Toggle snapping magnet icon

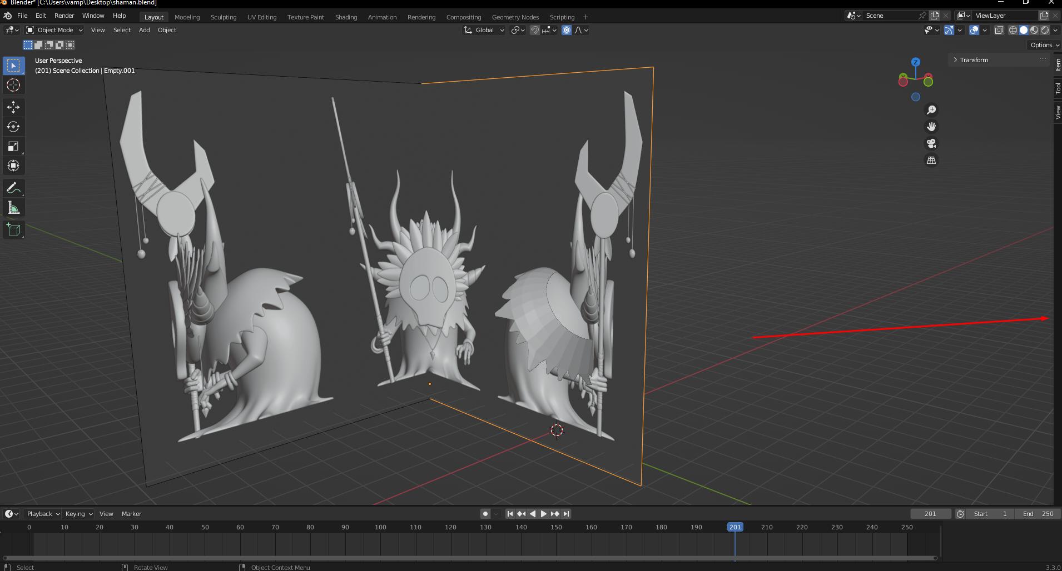click(x=535, y=30)
